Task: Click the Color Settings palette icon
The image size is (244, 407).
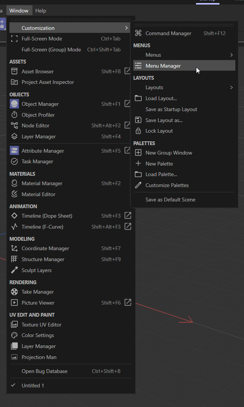Action: (14, 335)
